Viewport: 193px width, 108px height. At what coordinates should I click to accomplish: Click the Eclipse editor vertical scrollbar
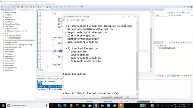151,48
